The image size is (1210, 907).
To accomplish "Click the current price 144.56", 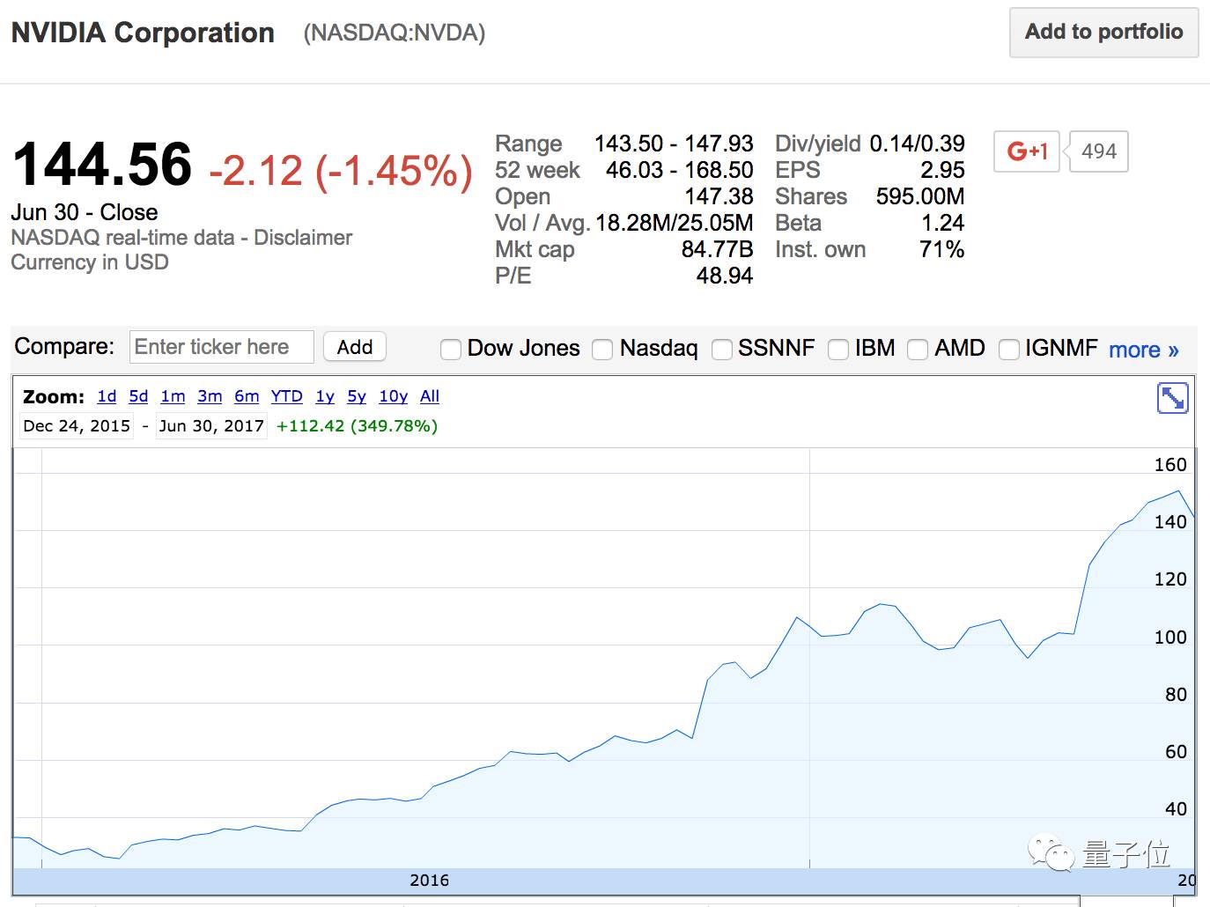I will click(x=102, y=165).
